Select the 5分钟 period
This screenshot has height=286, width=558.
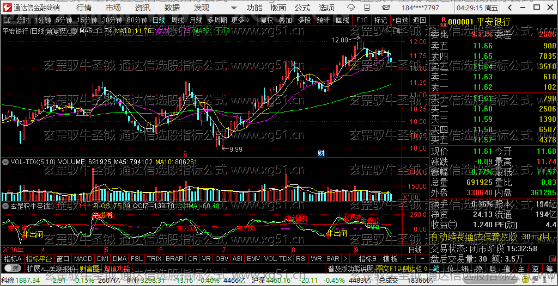click(x=64, y=20)
